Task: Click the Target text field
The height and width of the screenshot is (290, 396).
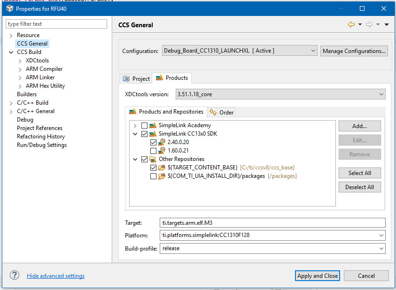Action: (x=272, y=223)
